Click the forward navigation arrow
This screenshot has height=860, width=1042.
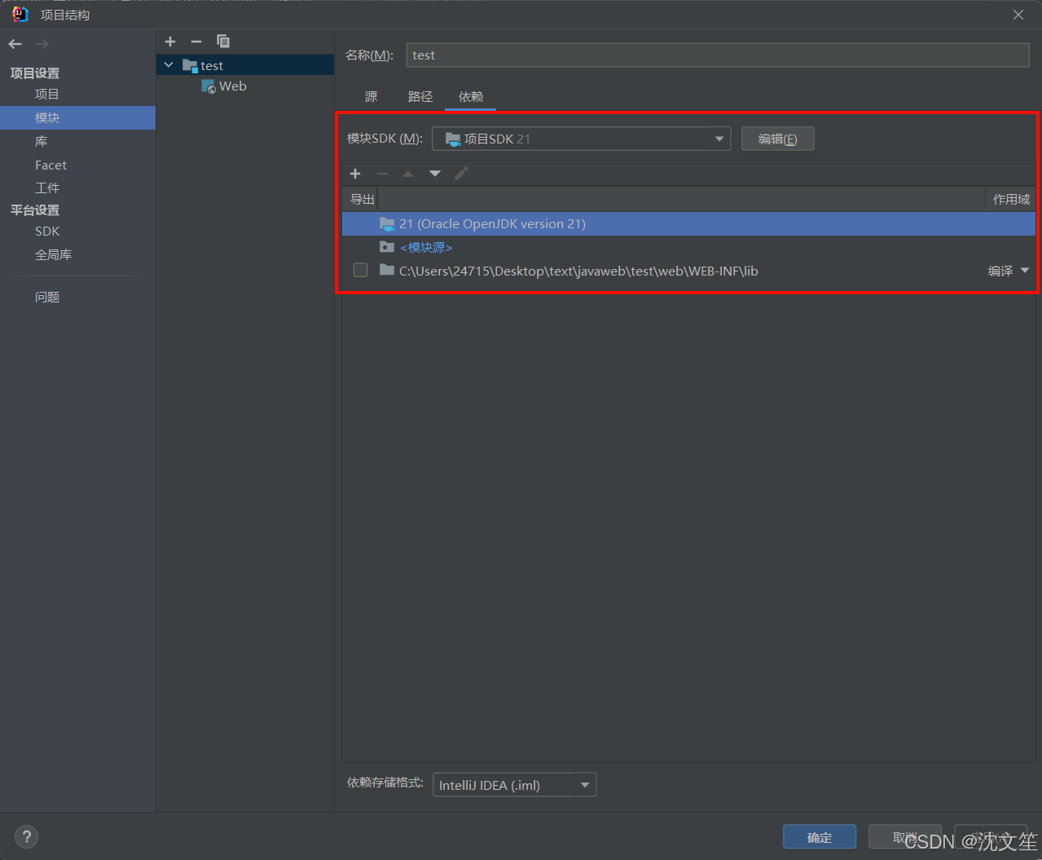(x=42, y=44)
